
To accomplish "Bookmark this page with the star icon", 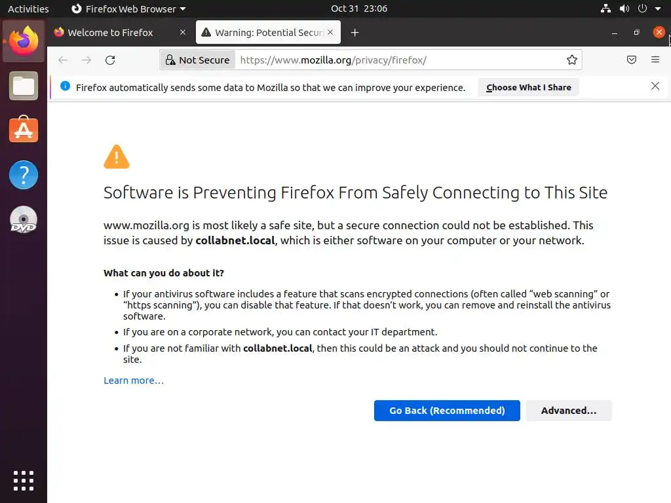I will click(x=572, y=60).
